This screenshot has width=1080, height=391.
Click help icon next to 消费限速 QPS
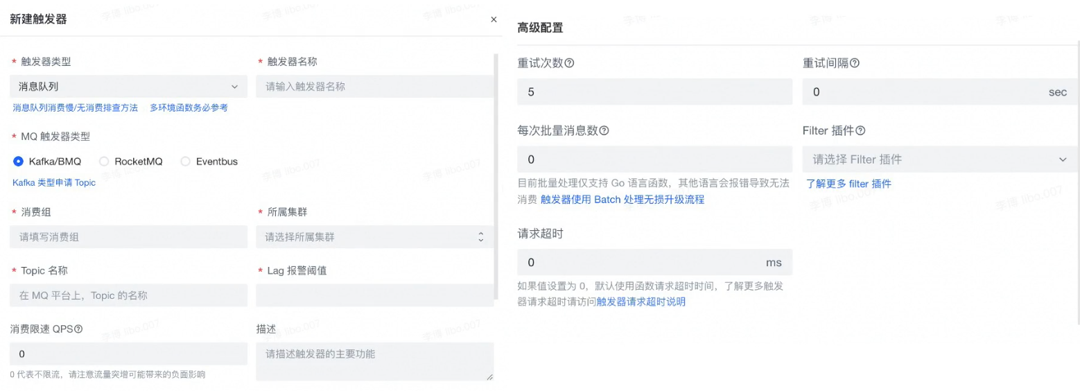pos(78,329)
